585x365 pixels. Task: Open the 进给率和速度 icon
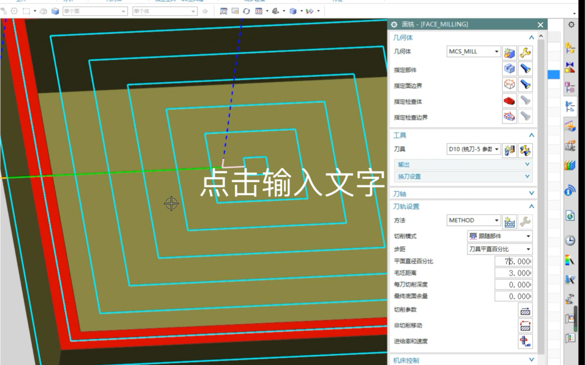tap(525, 341)
